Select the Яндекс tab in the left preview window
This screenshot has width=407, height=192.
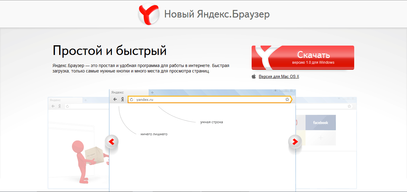(65, 100)
